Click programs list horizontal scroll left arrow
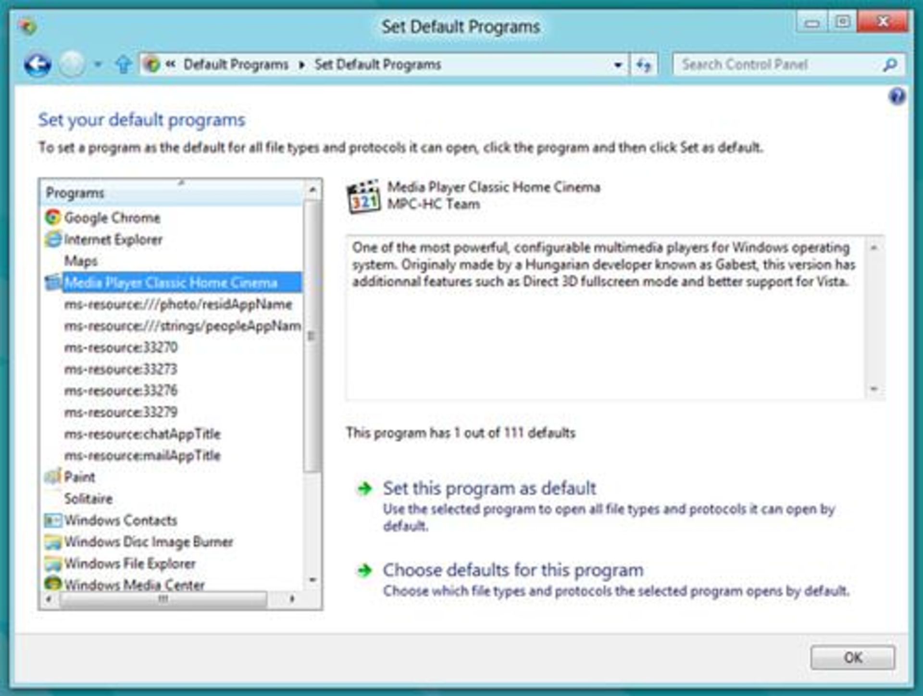Image resolution: width=923 pixels, height=696 pixels. click(49, 599)
